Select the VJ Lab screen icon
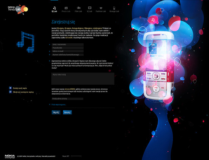Image resolution: width=209 pixels, height=160 pixels. click(x=90, y=8)
